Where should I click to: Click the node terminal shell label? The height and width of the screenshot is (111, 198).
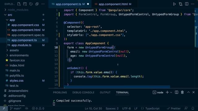click(158, 92)
